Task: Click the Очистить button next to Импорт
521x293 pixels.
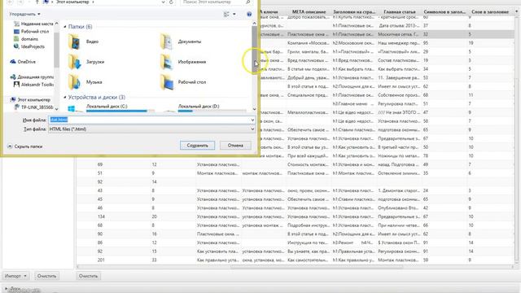Action: (x=46, y=276)
